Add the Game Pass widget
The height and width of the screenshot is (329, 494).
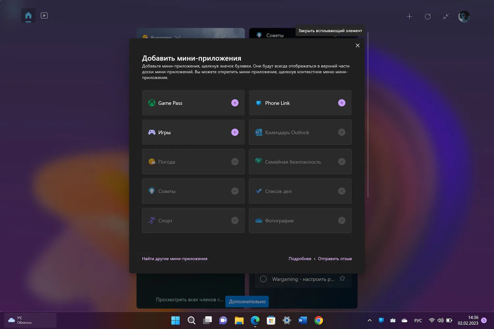235,103
